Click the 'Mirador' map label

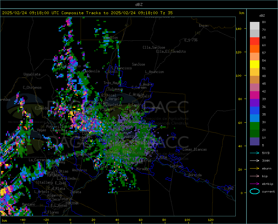tap(143, 169)
